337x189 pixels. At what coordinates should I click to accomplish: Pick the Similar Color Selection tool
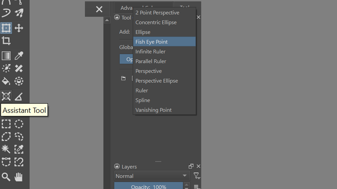19,149
